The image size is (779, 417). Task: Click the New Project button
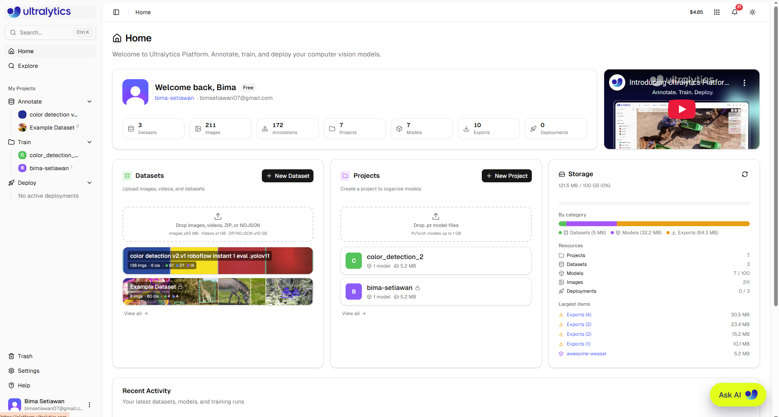click(x=507, y=176)
